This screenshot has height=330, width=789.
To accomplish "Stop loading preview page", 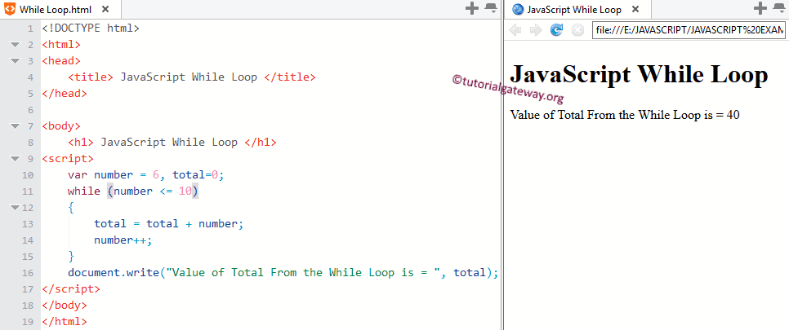I will click(x=577, y=30).
